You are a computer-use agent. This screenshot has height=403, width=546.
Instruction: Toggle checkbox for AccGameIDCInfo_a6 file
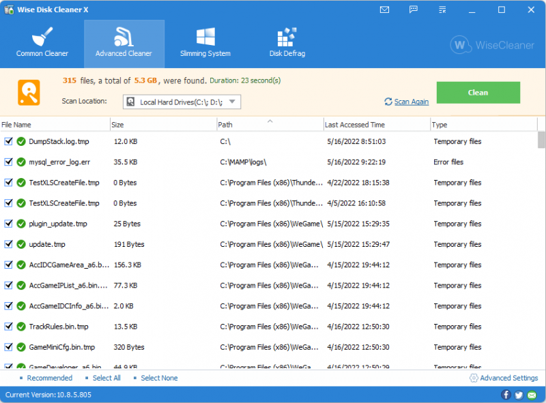click(x=9, y=305)
